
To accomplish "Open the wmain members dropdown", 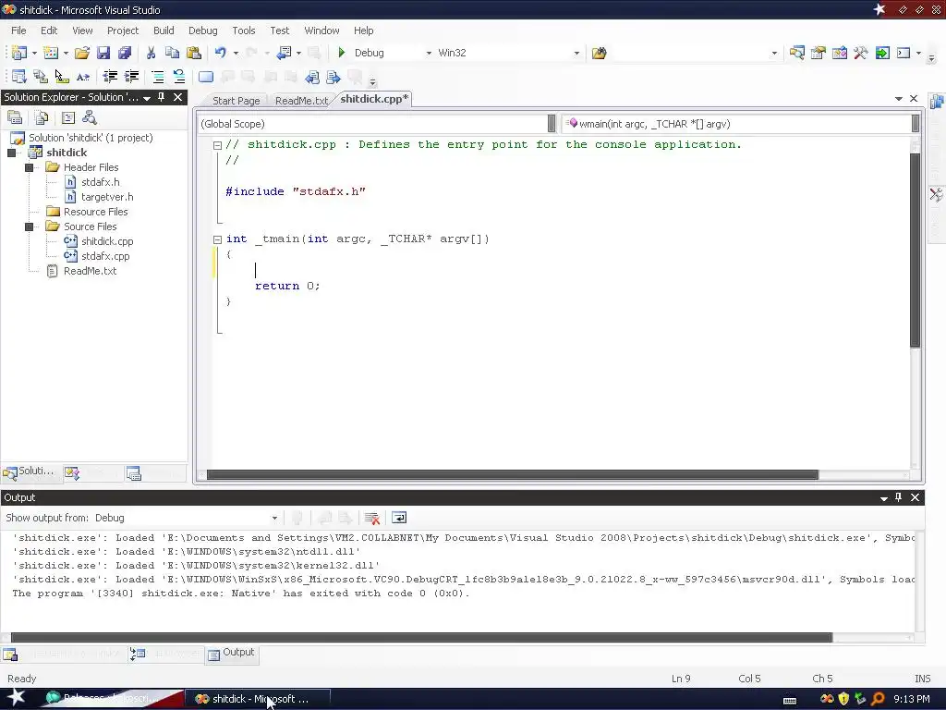I will [916, 124].
